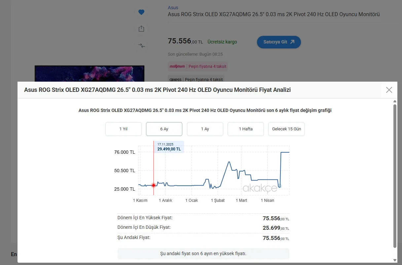This screenshot has height=265, width=402.
Task: Switch chart to 1 Ay
Action: [x=205, y=129]
